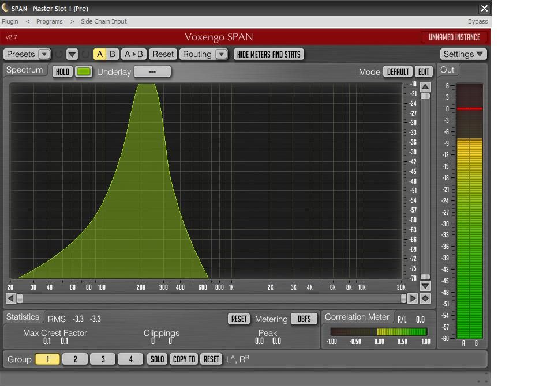Click the Reset button in toolbar
Image resolution: width=554 pixels, height=386 pixels.
click(163, 54)
